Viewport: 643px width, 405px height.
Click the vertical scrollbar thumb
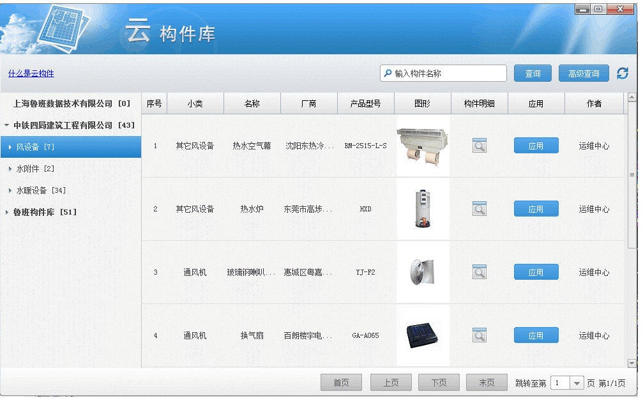tap(632, 175)
